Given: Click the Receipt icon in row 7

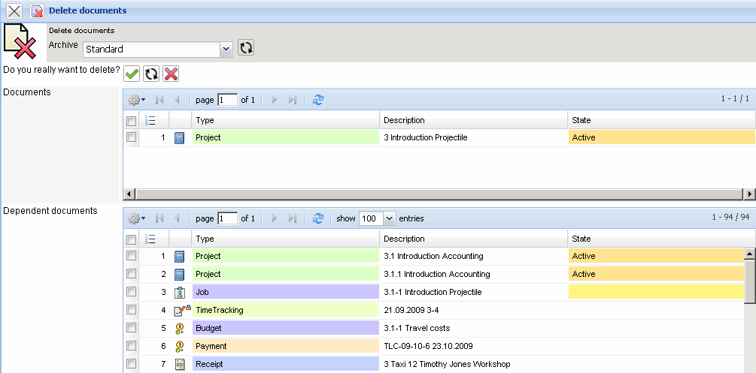Looking at the screenshot, I should click(179, 364).
